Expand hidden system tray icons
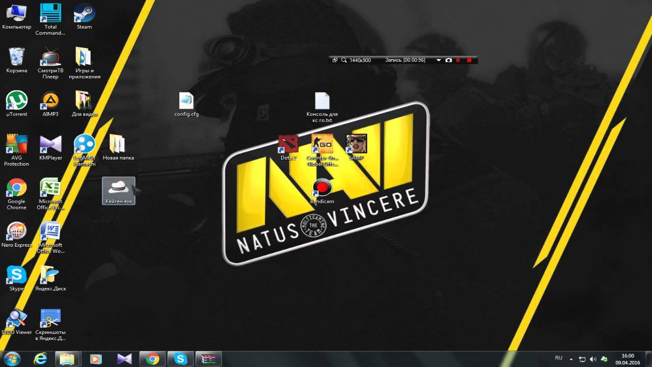 tap(571, 359)
